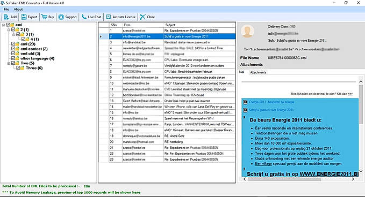Viewport: 365px width, 197px height.
Task: Click the Export save icon
Action: [x=24, y=17]
